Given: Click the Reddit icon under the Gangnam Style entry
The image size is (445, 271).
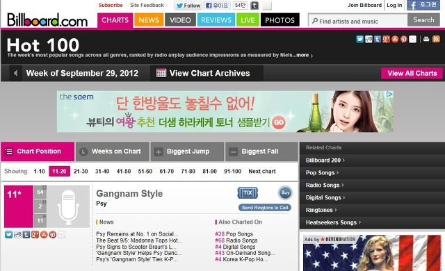Looking at the screenshot, I should pos(17,234).
